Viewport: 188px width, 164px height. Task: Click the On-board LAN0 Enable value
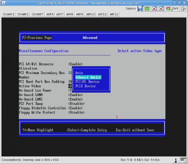76,95
